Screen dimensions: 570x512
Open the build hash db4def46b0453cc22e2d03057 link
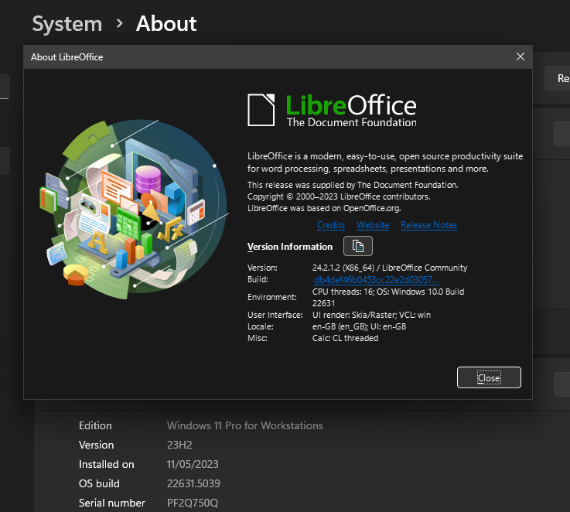(376, 280)
